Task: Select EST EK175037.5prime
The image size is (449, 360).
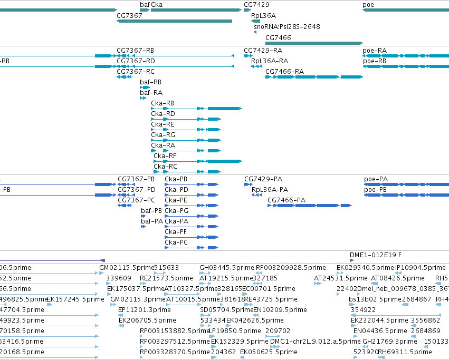Action: [109, 294]
